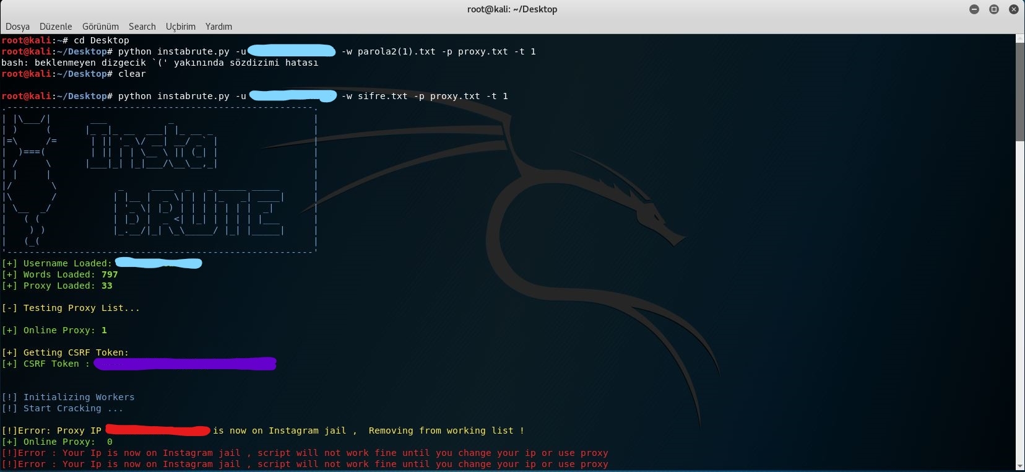Click the 'Online Proxy: 1' line
Viewport: 1025px width, 472px height.
(54, 330)
